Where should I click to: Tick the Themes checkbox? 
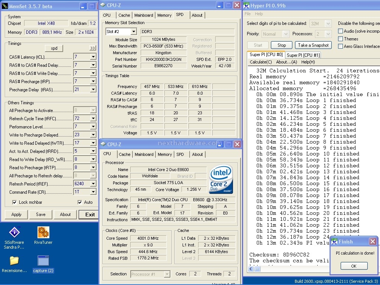341,39
